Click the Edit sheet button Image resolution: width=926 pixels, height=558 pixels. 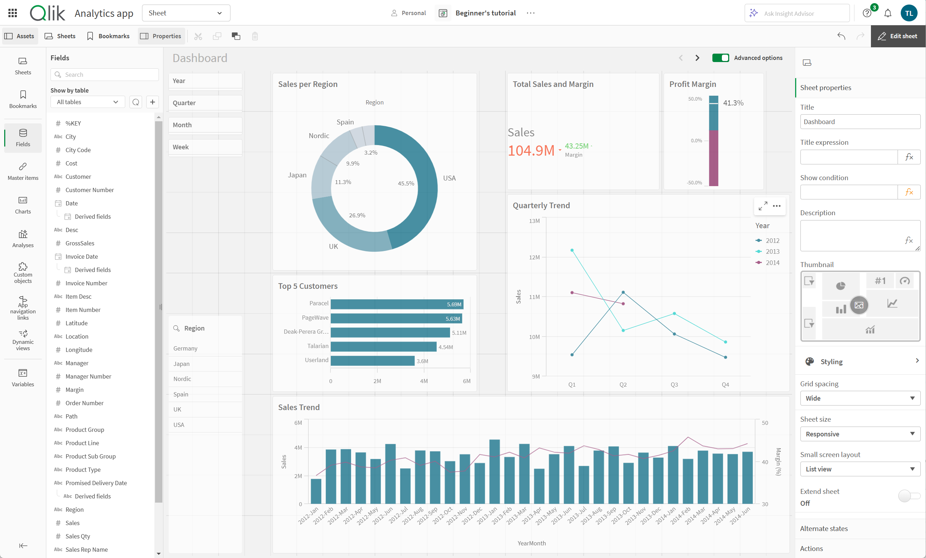coord(898,36)
